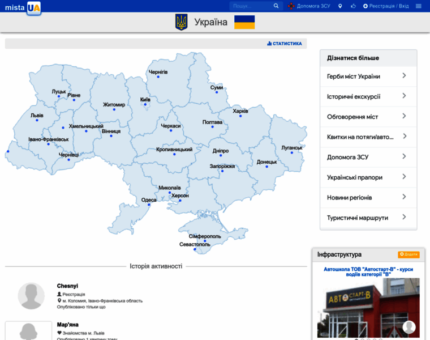Screen dimensions: 430x340
Task: Click the search magnifier icon
Action: [276, 6]
